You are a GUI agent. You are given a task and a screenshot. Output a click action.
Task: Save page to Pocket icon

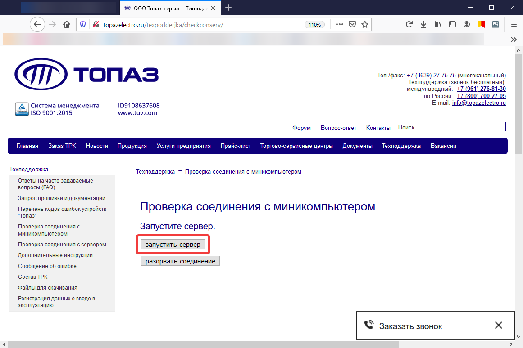352,24
